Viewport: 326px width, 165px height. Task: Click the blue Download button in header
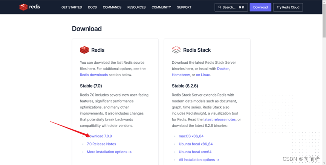click(x=260, y=7)
